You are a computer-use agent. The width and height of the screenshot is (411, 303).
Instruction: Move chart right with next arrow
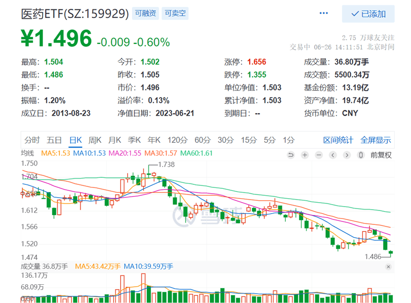tap(347, 155)
